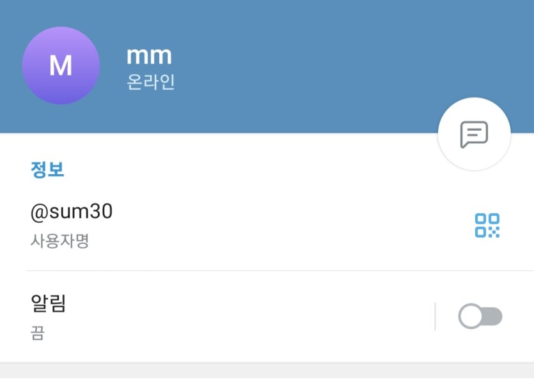Image resolution: width=534 pixels, height=390 pixels.
Task: Tap the white knob of the notification switch
Action: pyautogui.click(x=471, y=316)
